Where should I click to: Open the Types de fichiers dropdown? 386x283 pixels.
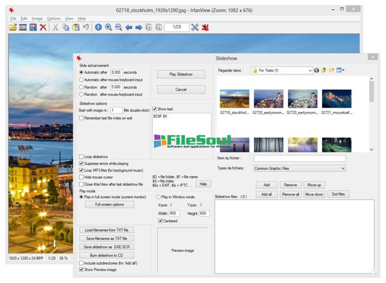click(x=343, y=169)
